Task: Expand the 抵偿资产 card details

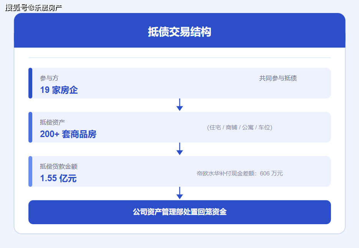Action: tap(179, 127)
